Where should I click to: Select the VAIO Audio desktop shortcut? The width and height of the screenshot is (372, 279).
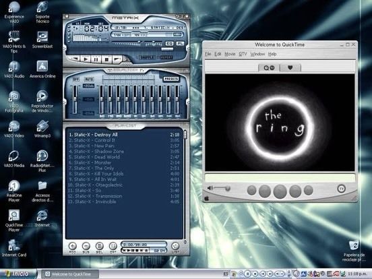pyautogui.click(x=14, y=69)
